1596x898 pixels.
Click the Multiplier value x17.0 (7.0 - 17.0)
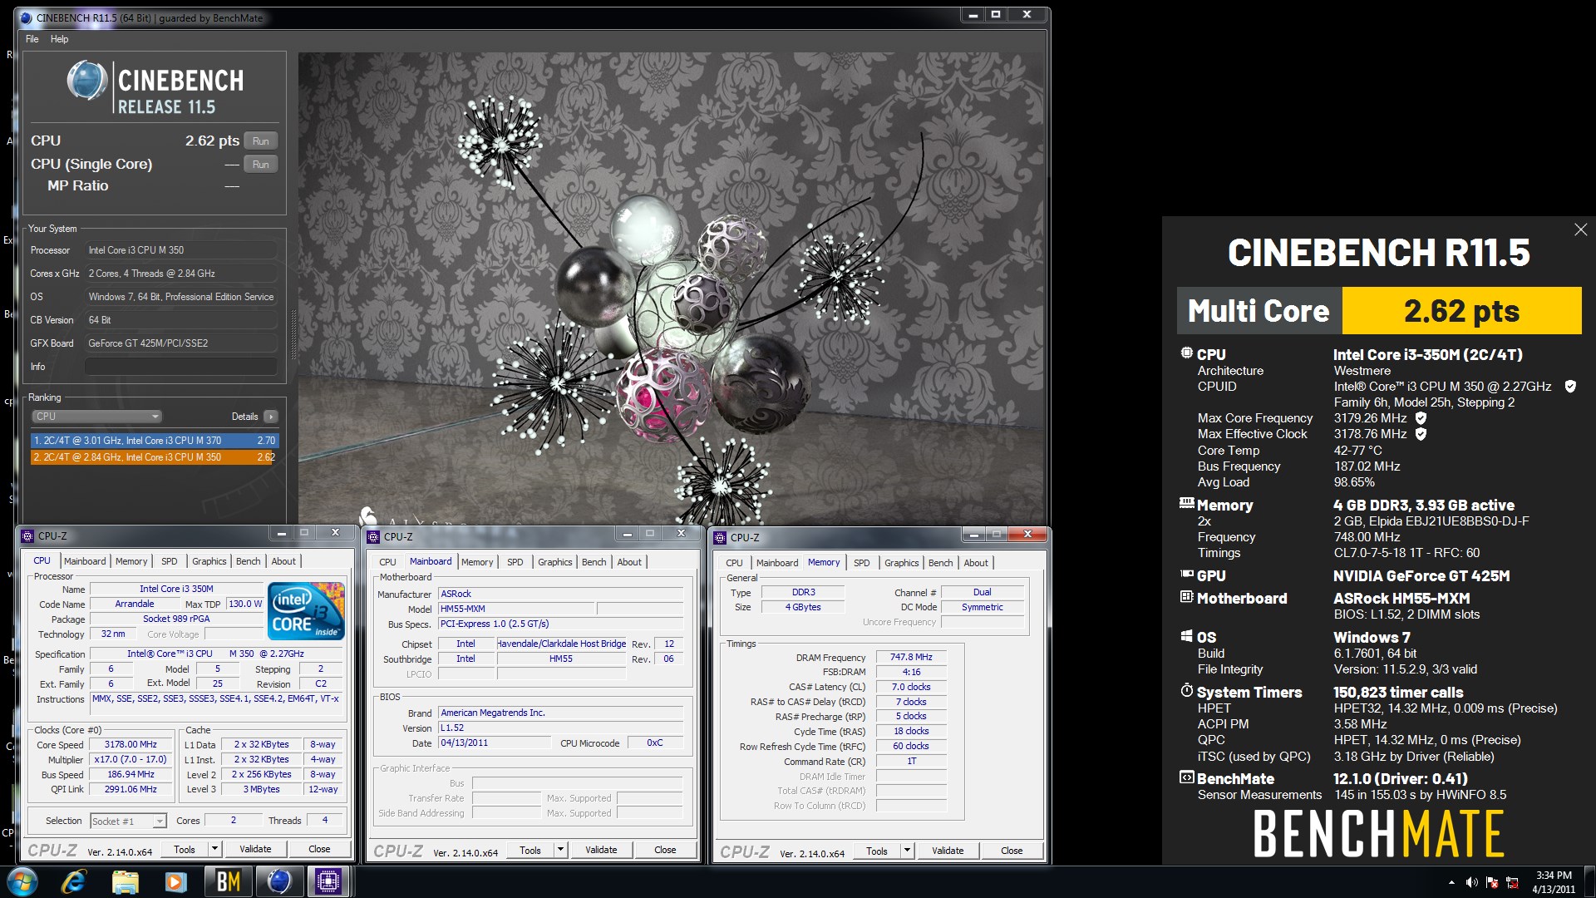131,760
